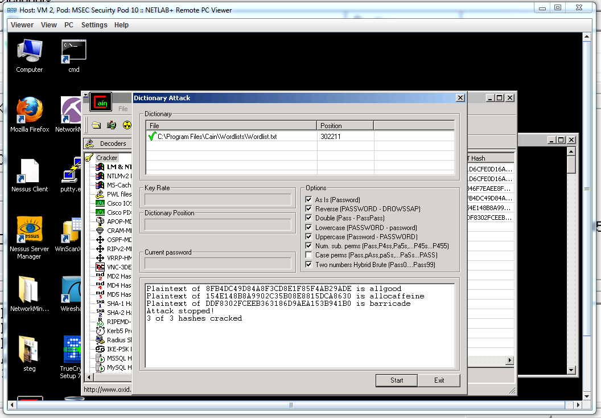Click the barricade plaintext result line

tap(278, 304)
